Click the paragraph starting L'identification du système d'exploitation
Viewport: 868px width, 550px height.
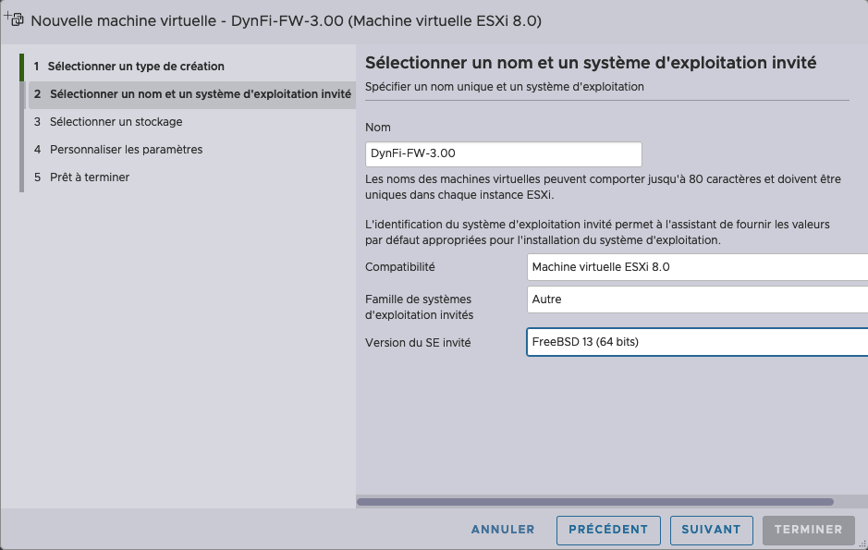[597, 232]
